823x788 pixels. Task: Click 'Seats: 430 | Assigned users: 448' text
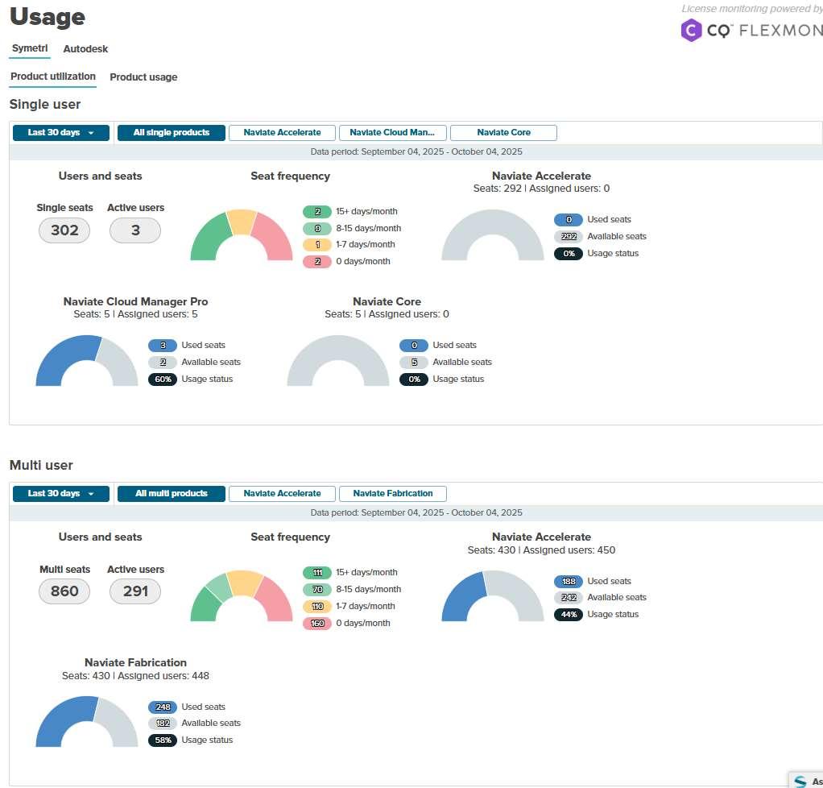click(135, 676)
